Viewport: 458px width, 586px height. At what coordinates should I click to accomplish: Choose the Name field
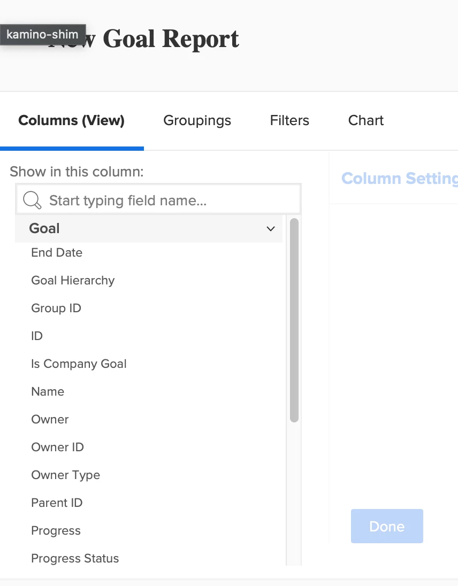48,392
